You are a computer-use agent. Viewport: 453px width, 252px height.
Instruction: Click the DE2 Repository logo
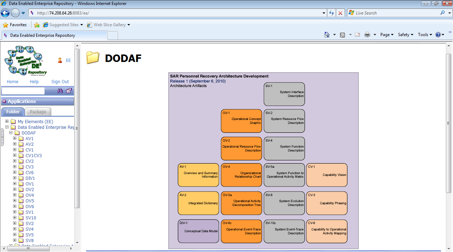pyautogui.click(x=26, y=61)
